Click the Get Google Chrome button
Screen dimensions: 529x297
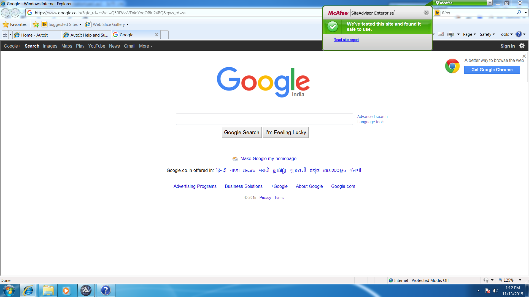click(x=492, y=70)
